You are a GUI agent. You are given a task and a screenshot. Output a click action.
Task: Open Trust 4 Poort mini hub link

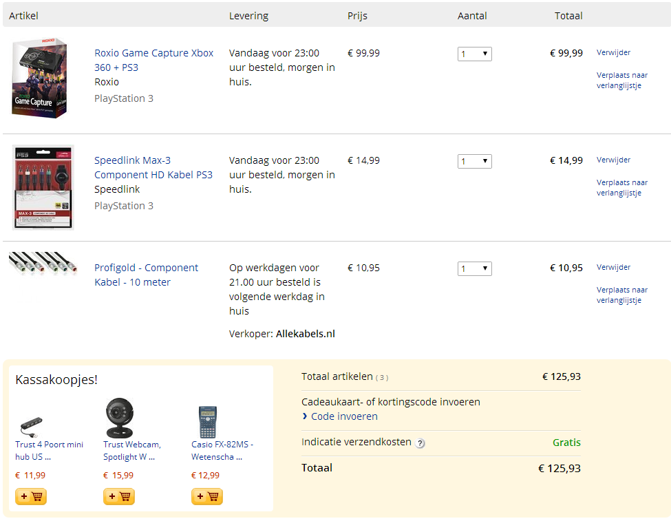click(x=50, y=450)
